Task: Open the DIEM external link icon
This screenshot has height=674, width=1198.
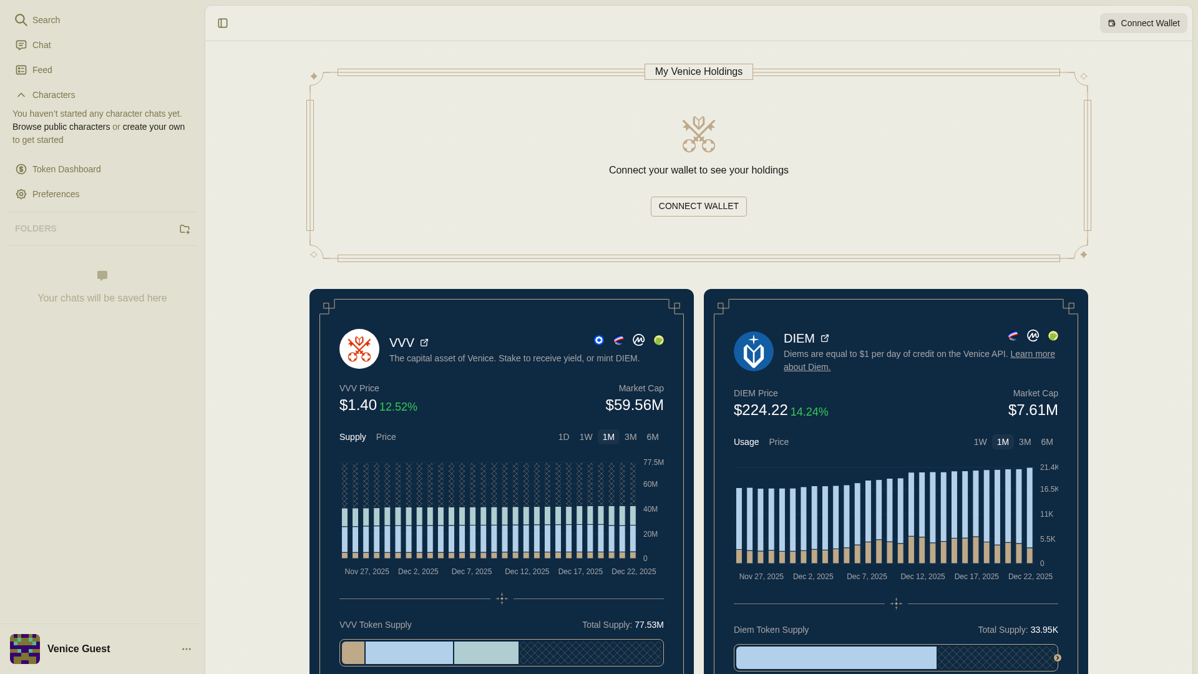Action: coord(825,338)
